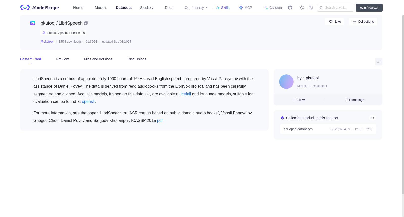Click the pkufool author avatar
This screenshot has height=217, width=404.
tap(286, 82)
